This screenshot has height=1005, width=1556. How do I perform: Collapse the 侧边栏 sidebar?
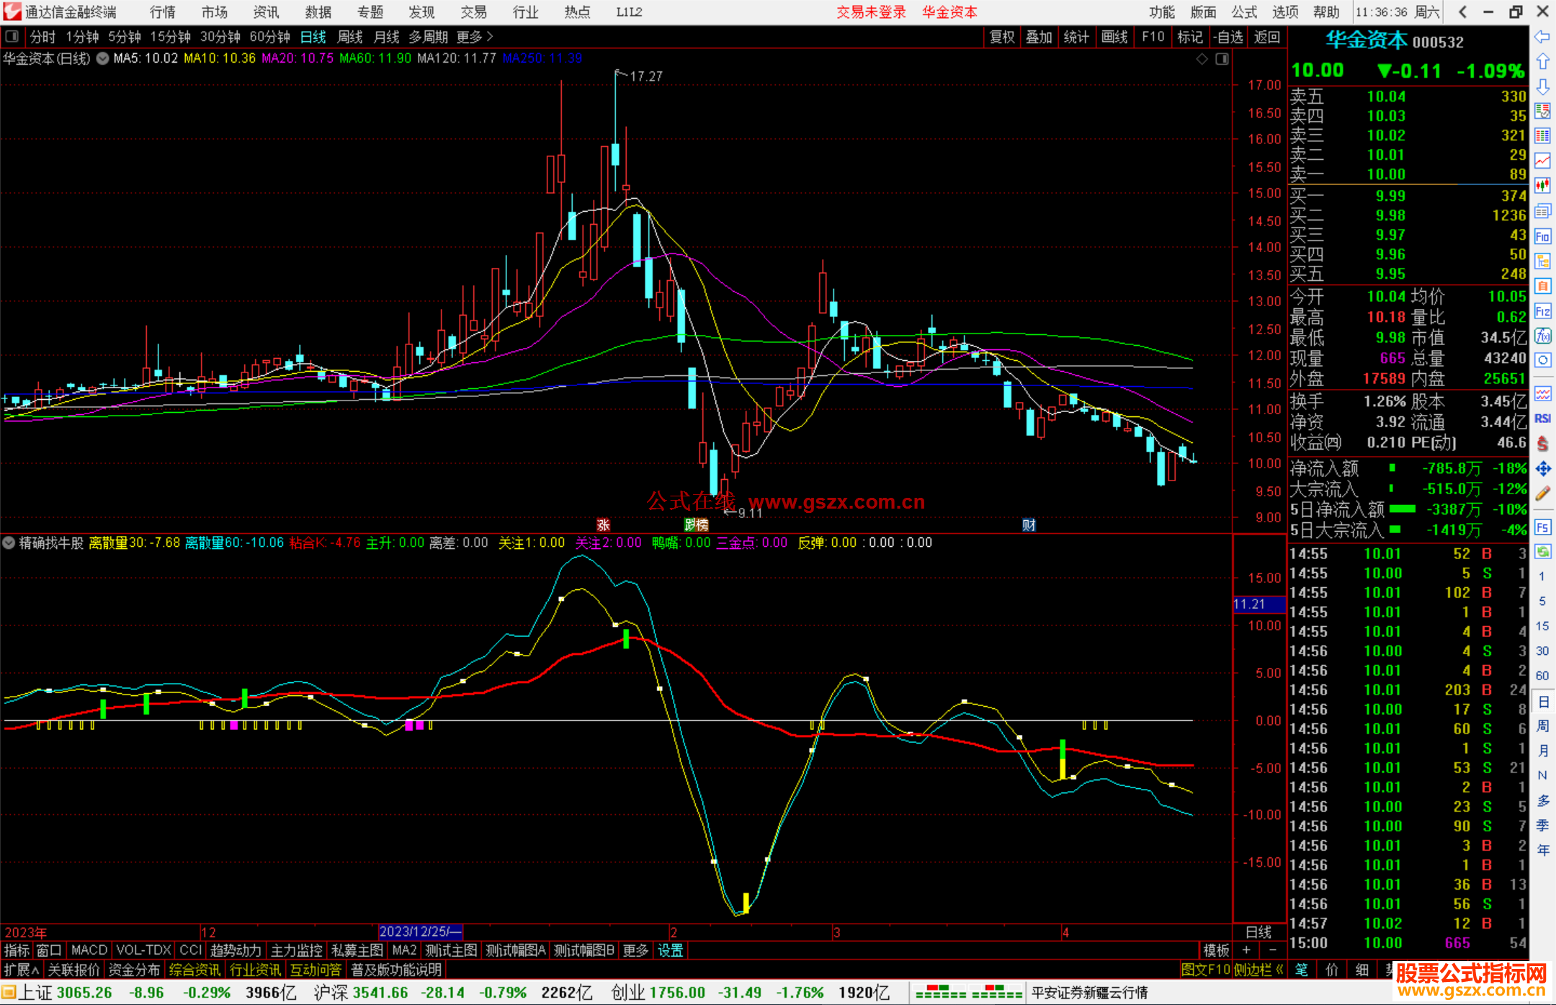point(1258,970)
